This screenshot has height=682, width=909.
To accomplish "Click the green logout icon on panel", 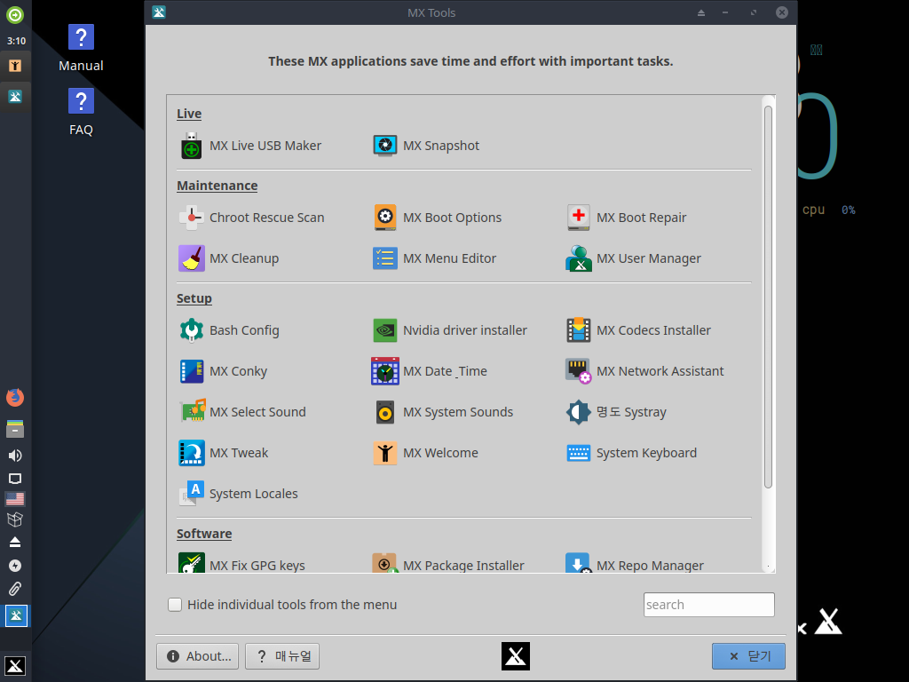I will point(15,14).
